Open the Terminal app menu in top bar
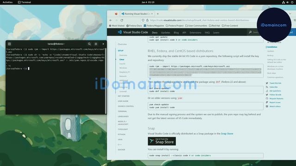 click(x=25, y=2)
